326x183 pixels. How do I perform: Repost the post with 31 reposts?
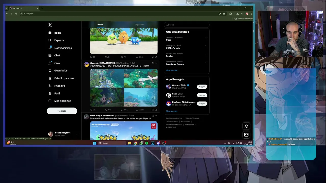click(x=108, y=57)
